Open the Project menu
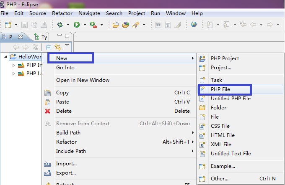 point(137,13)
